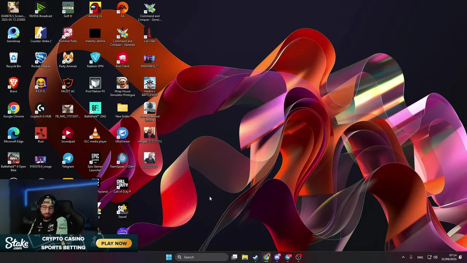Image resolution: width=467 pixels, height=263 pixels.
Task: Launch Golf It! from the desktop
Action: pos(68,11)
